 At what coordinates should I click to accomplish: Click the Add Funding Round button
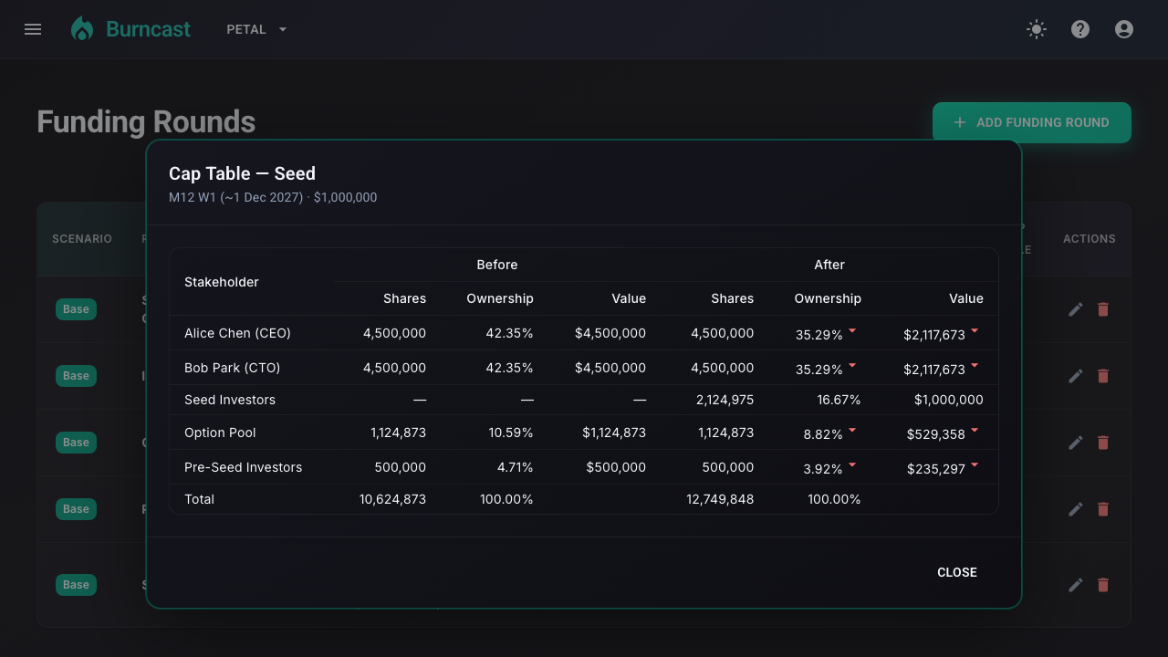1032,122
